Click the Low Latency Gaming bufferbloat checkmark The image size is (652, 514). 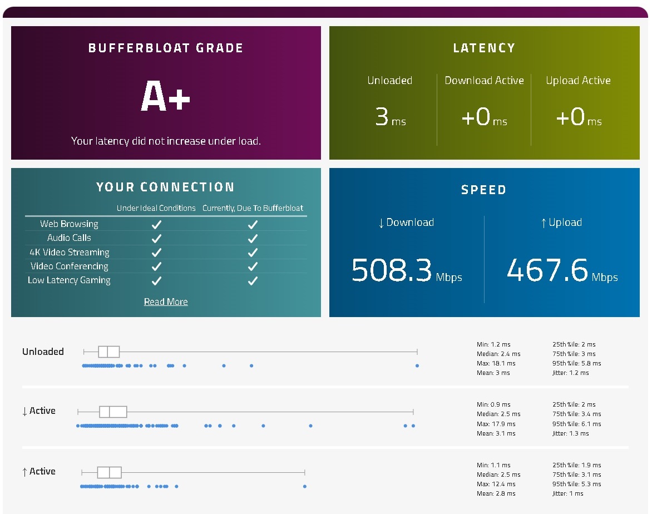pos(253,281)
